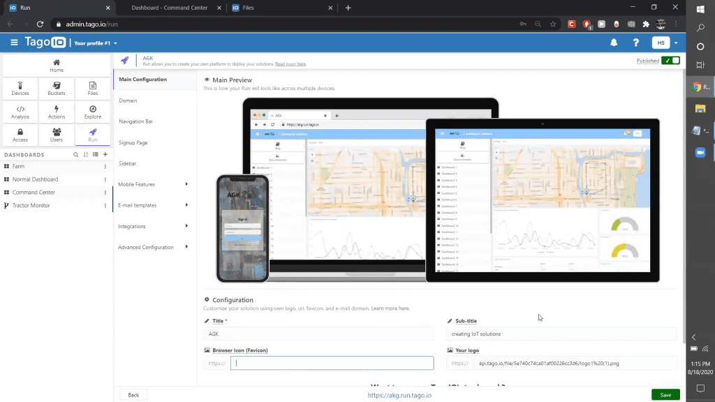This screenshot has height=402, width=715.
Task: Open the Learn more here link
Action: pos(390,308)
